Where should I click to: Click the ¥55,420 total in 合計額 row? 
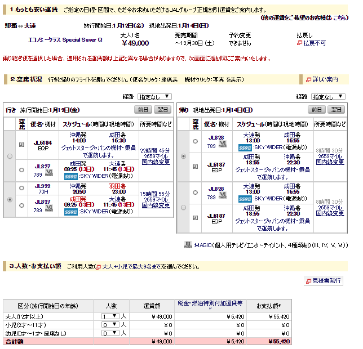(279, 342)
